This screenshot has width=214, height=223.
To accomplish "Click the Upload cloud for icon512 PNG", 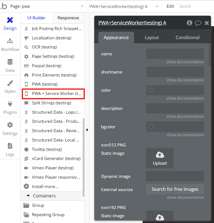I will coord(160,158).
